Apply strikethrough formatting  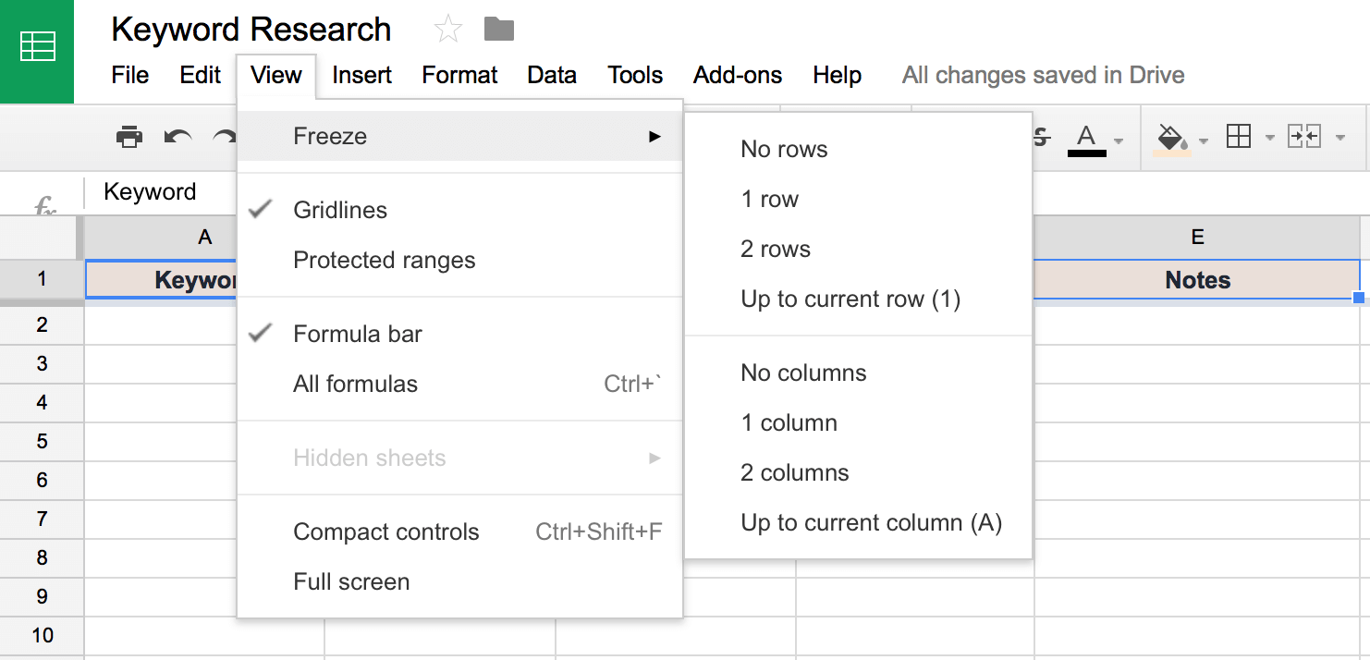pos(1041,136)
